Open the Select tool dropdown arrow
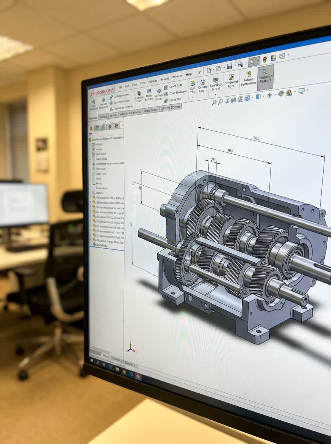The image size is (331, 444). point(258,61)
